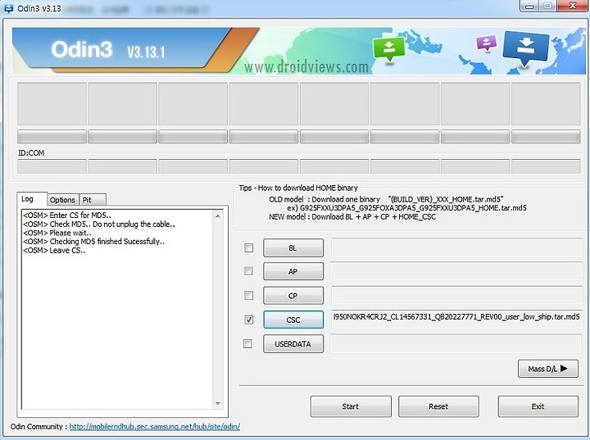
Task: Click the log scrollbar up arrow
Action: (218, 216)
